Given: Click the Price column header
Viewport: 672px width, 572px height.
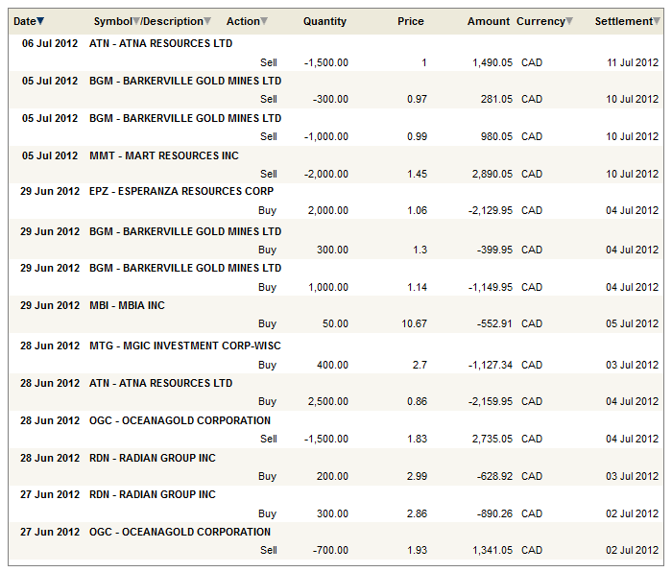Looking at the screenshot, I should pos(410,21).
